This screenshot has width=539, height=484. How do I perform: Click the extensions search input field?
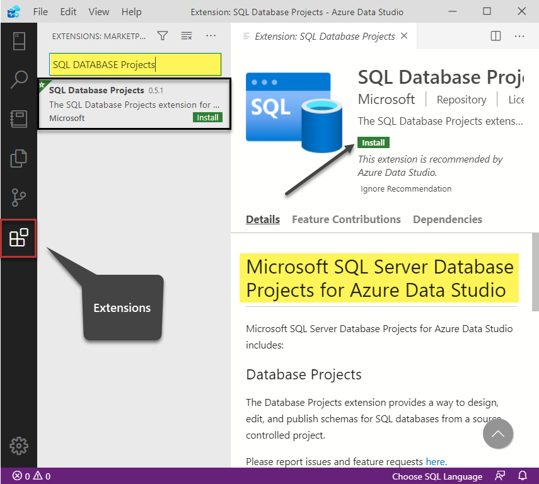click(136, 64)
